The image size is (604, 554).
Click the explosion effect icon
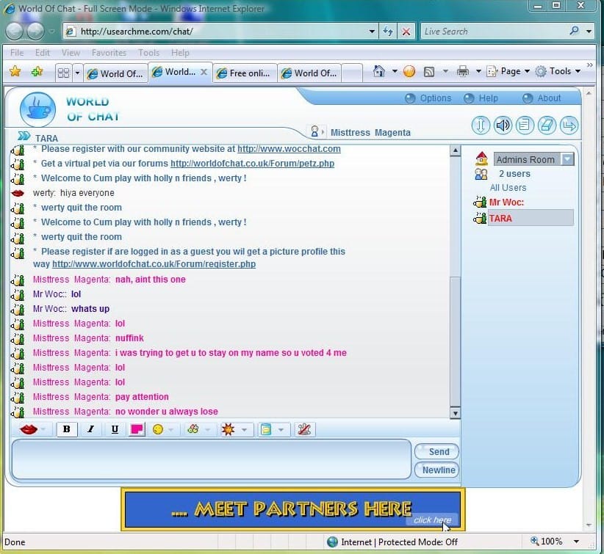[x=228, y=429]
